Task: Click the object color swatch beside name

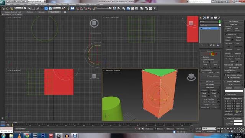Action: [220, 21]
